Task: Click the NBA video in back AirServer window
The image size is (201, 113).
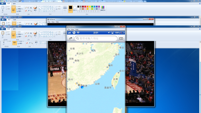Action: [x=57, y=73]
